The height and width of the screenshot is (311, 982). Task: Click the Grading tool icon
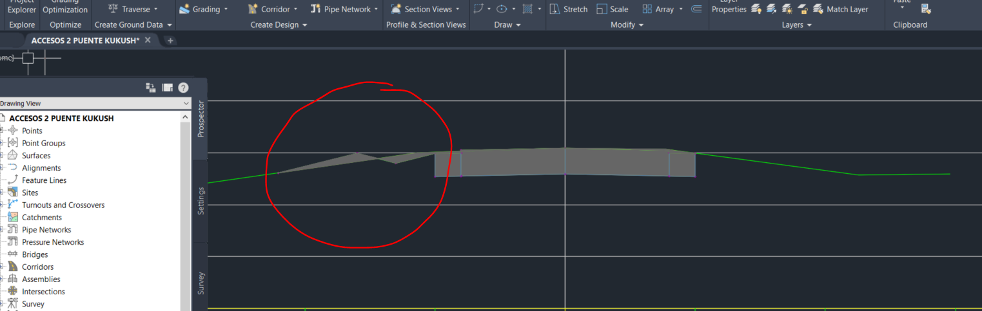pyautogui.click(x=184, y=9)
